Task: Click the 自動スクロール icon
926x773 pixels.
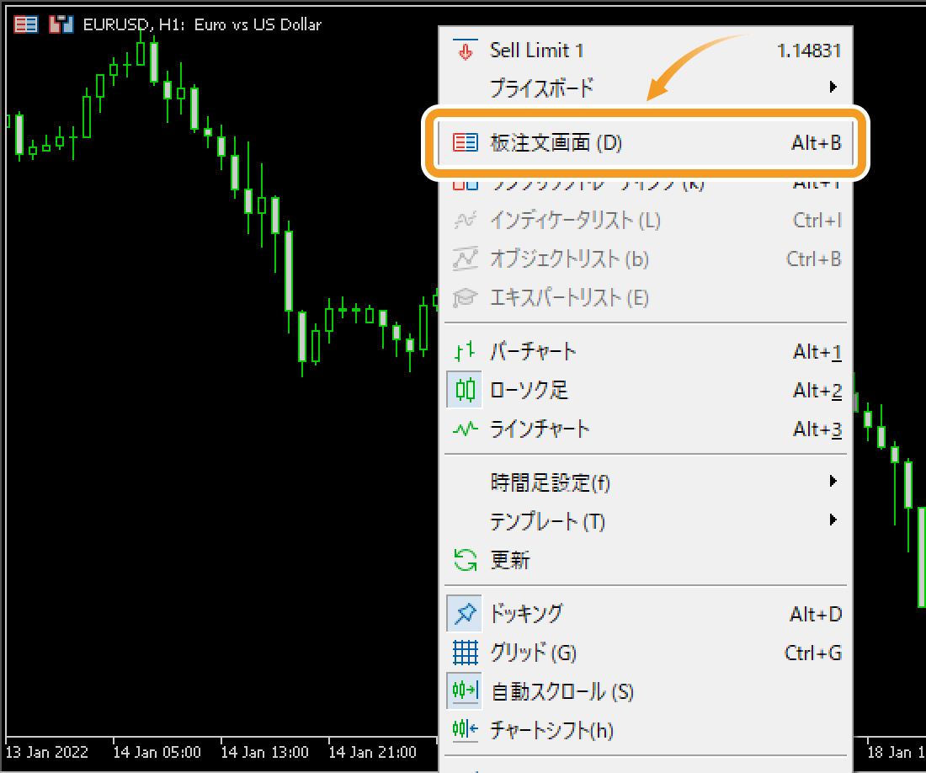Action: pos(466,691)
